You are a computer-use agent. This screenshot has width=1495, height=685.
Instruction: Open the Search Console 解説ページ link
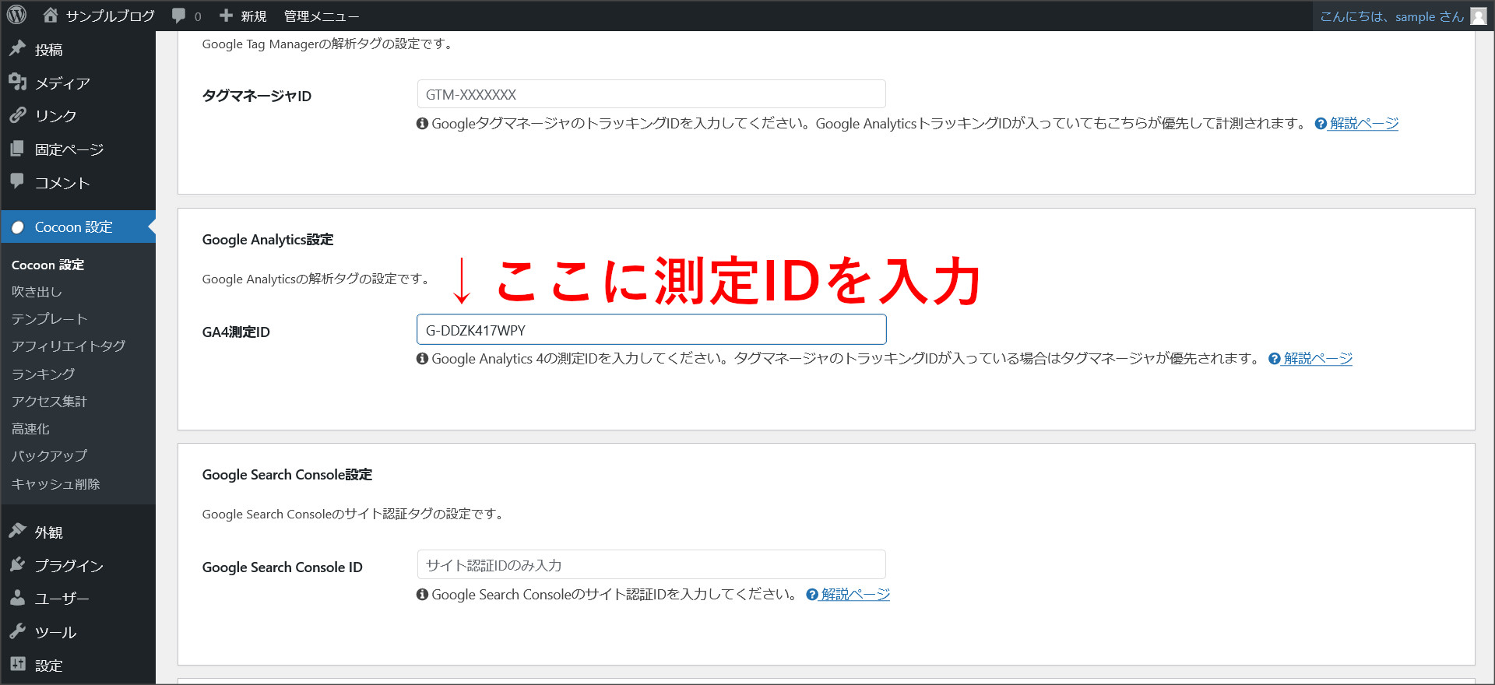(x=856, y=594)
